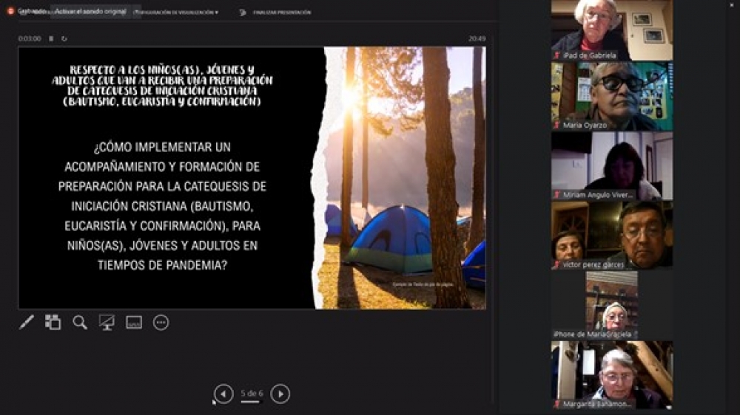Open the see all slides grid view

[53, 322]
